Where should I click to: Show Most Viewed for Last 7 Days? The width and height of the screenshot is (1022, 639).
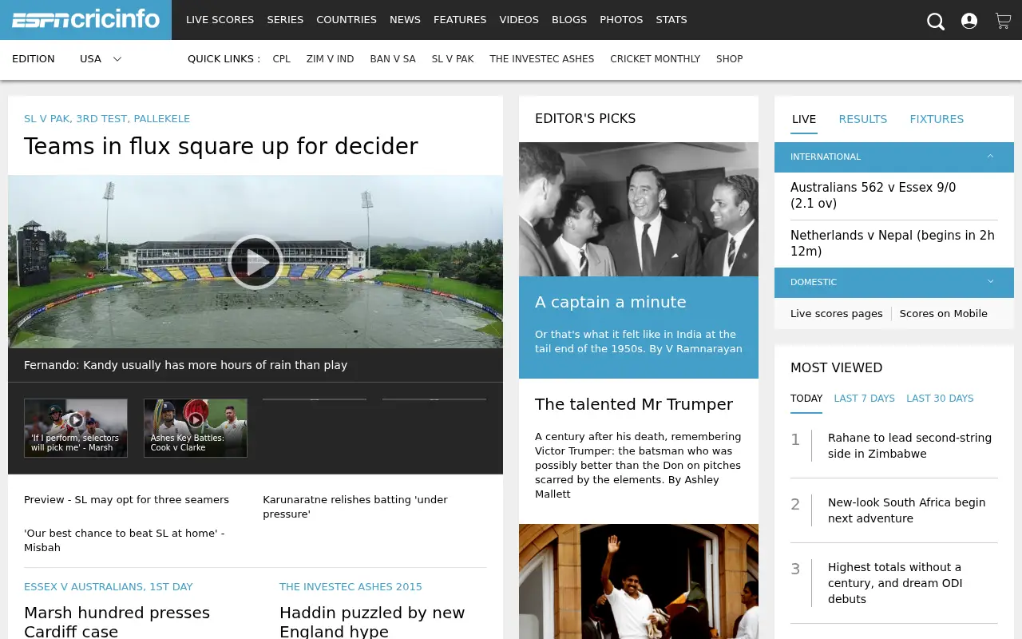864,398
